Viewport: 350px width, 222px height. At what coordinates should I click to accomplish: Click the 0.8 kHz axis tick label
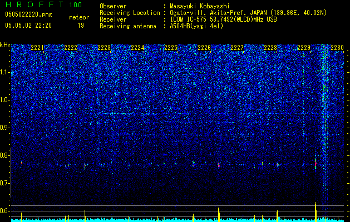click(x=5, y=155)
